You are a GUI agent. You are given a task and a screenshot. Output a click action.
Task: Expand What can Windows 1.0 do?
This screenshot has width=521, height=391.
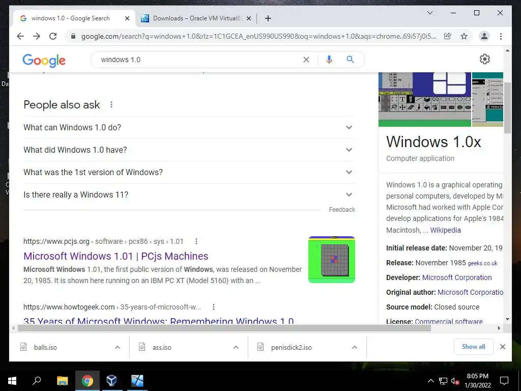pyautogui.click(x=189, y=127)
